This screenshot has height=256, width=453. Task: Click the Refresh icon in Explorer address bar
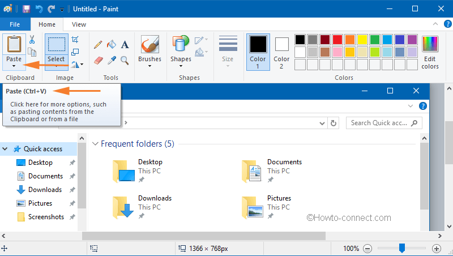334,123
